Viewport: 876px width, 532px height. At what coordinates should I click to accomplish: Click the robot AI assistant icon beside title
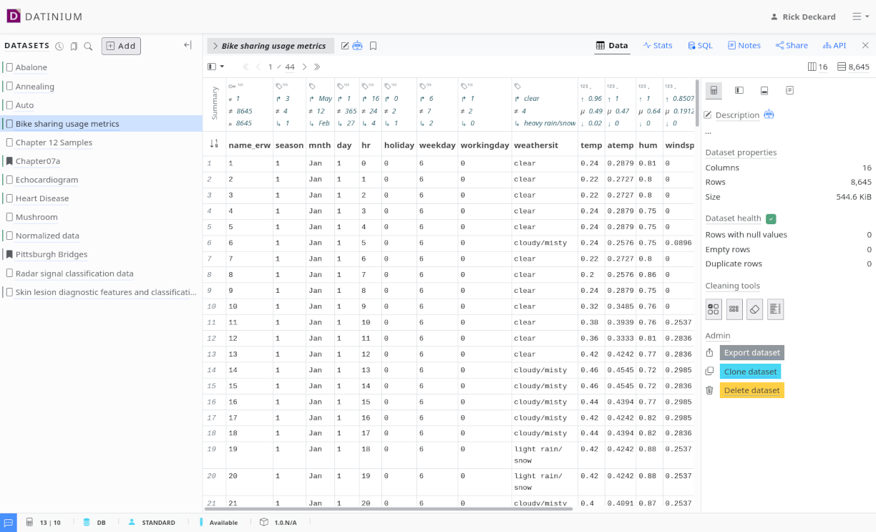click(357, 46)
